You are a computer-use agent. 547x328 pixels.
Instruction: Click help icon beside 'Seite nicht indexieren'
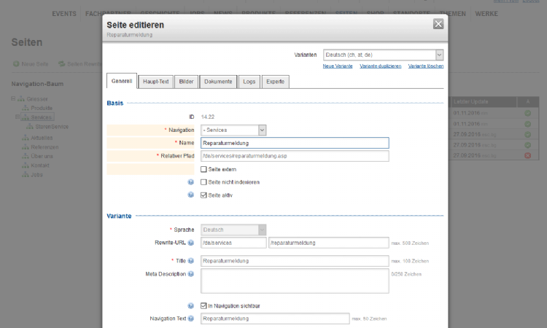(x=191, y=182)
